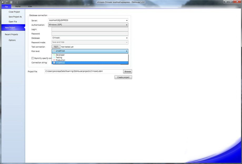The height and width of the screenshot is (164, 242).
Task: Choose Close Project in the File menu
Action: pos(14,12)
